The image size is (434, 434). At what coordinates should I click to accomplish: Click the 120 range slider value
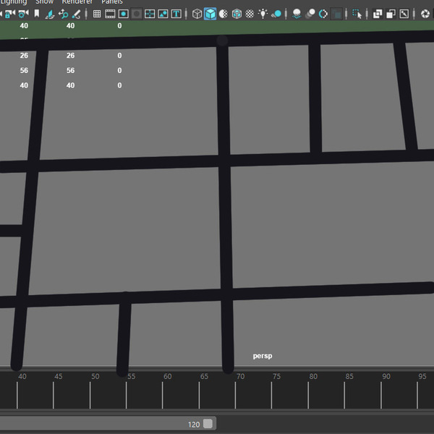click(194, 425)
